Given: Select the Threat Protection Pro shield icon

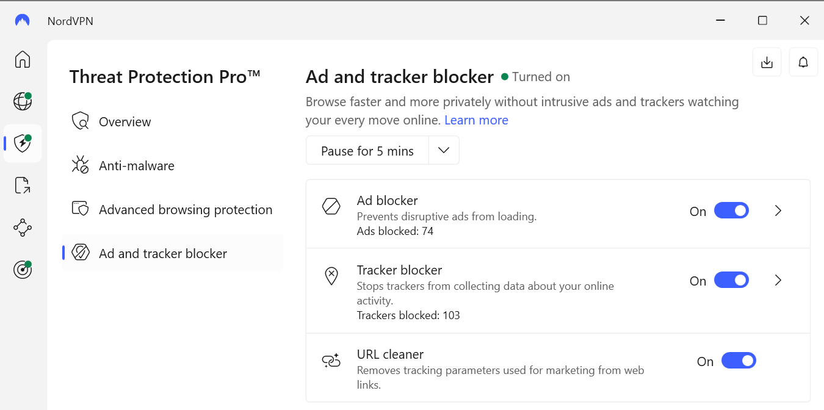Looking at the screenshot, I should point(22,143).
